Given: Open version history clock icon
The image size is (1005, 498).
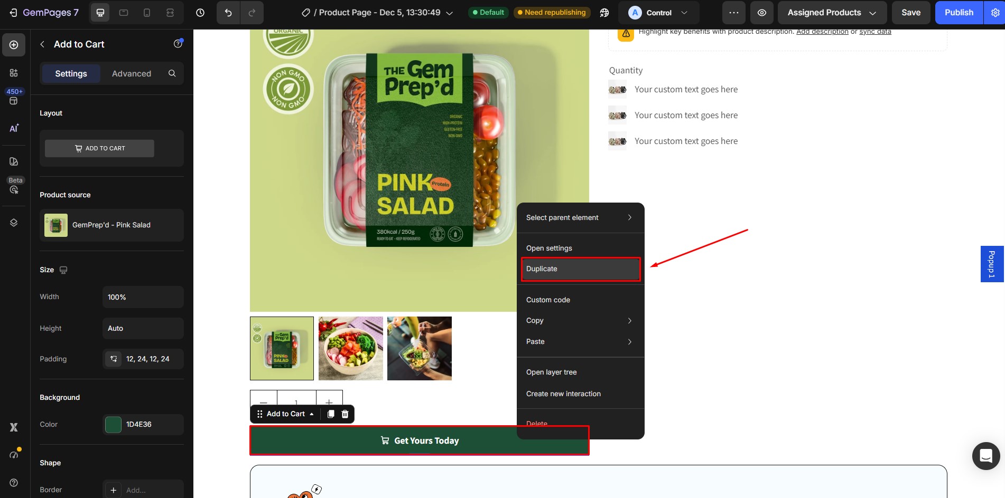Looking at the screenshot, I should [200, 13].
